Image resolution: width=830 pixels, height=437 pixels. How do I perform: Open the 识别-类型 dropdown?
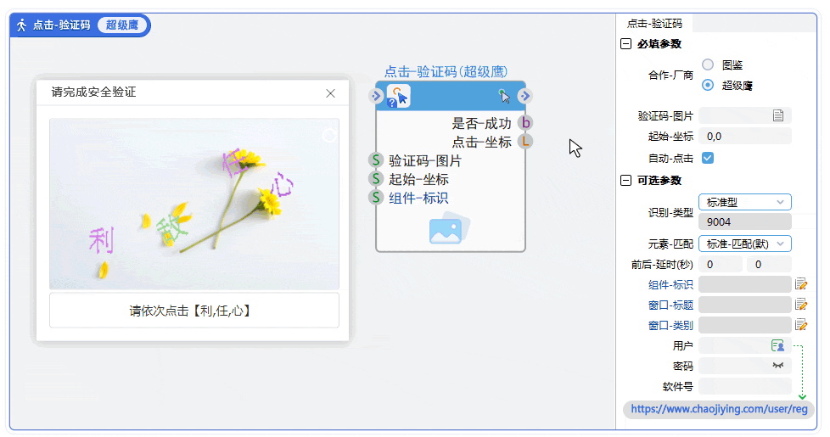[x=744, y=202]
